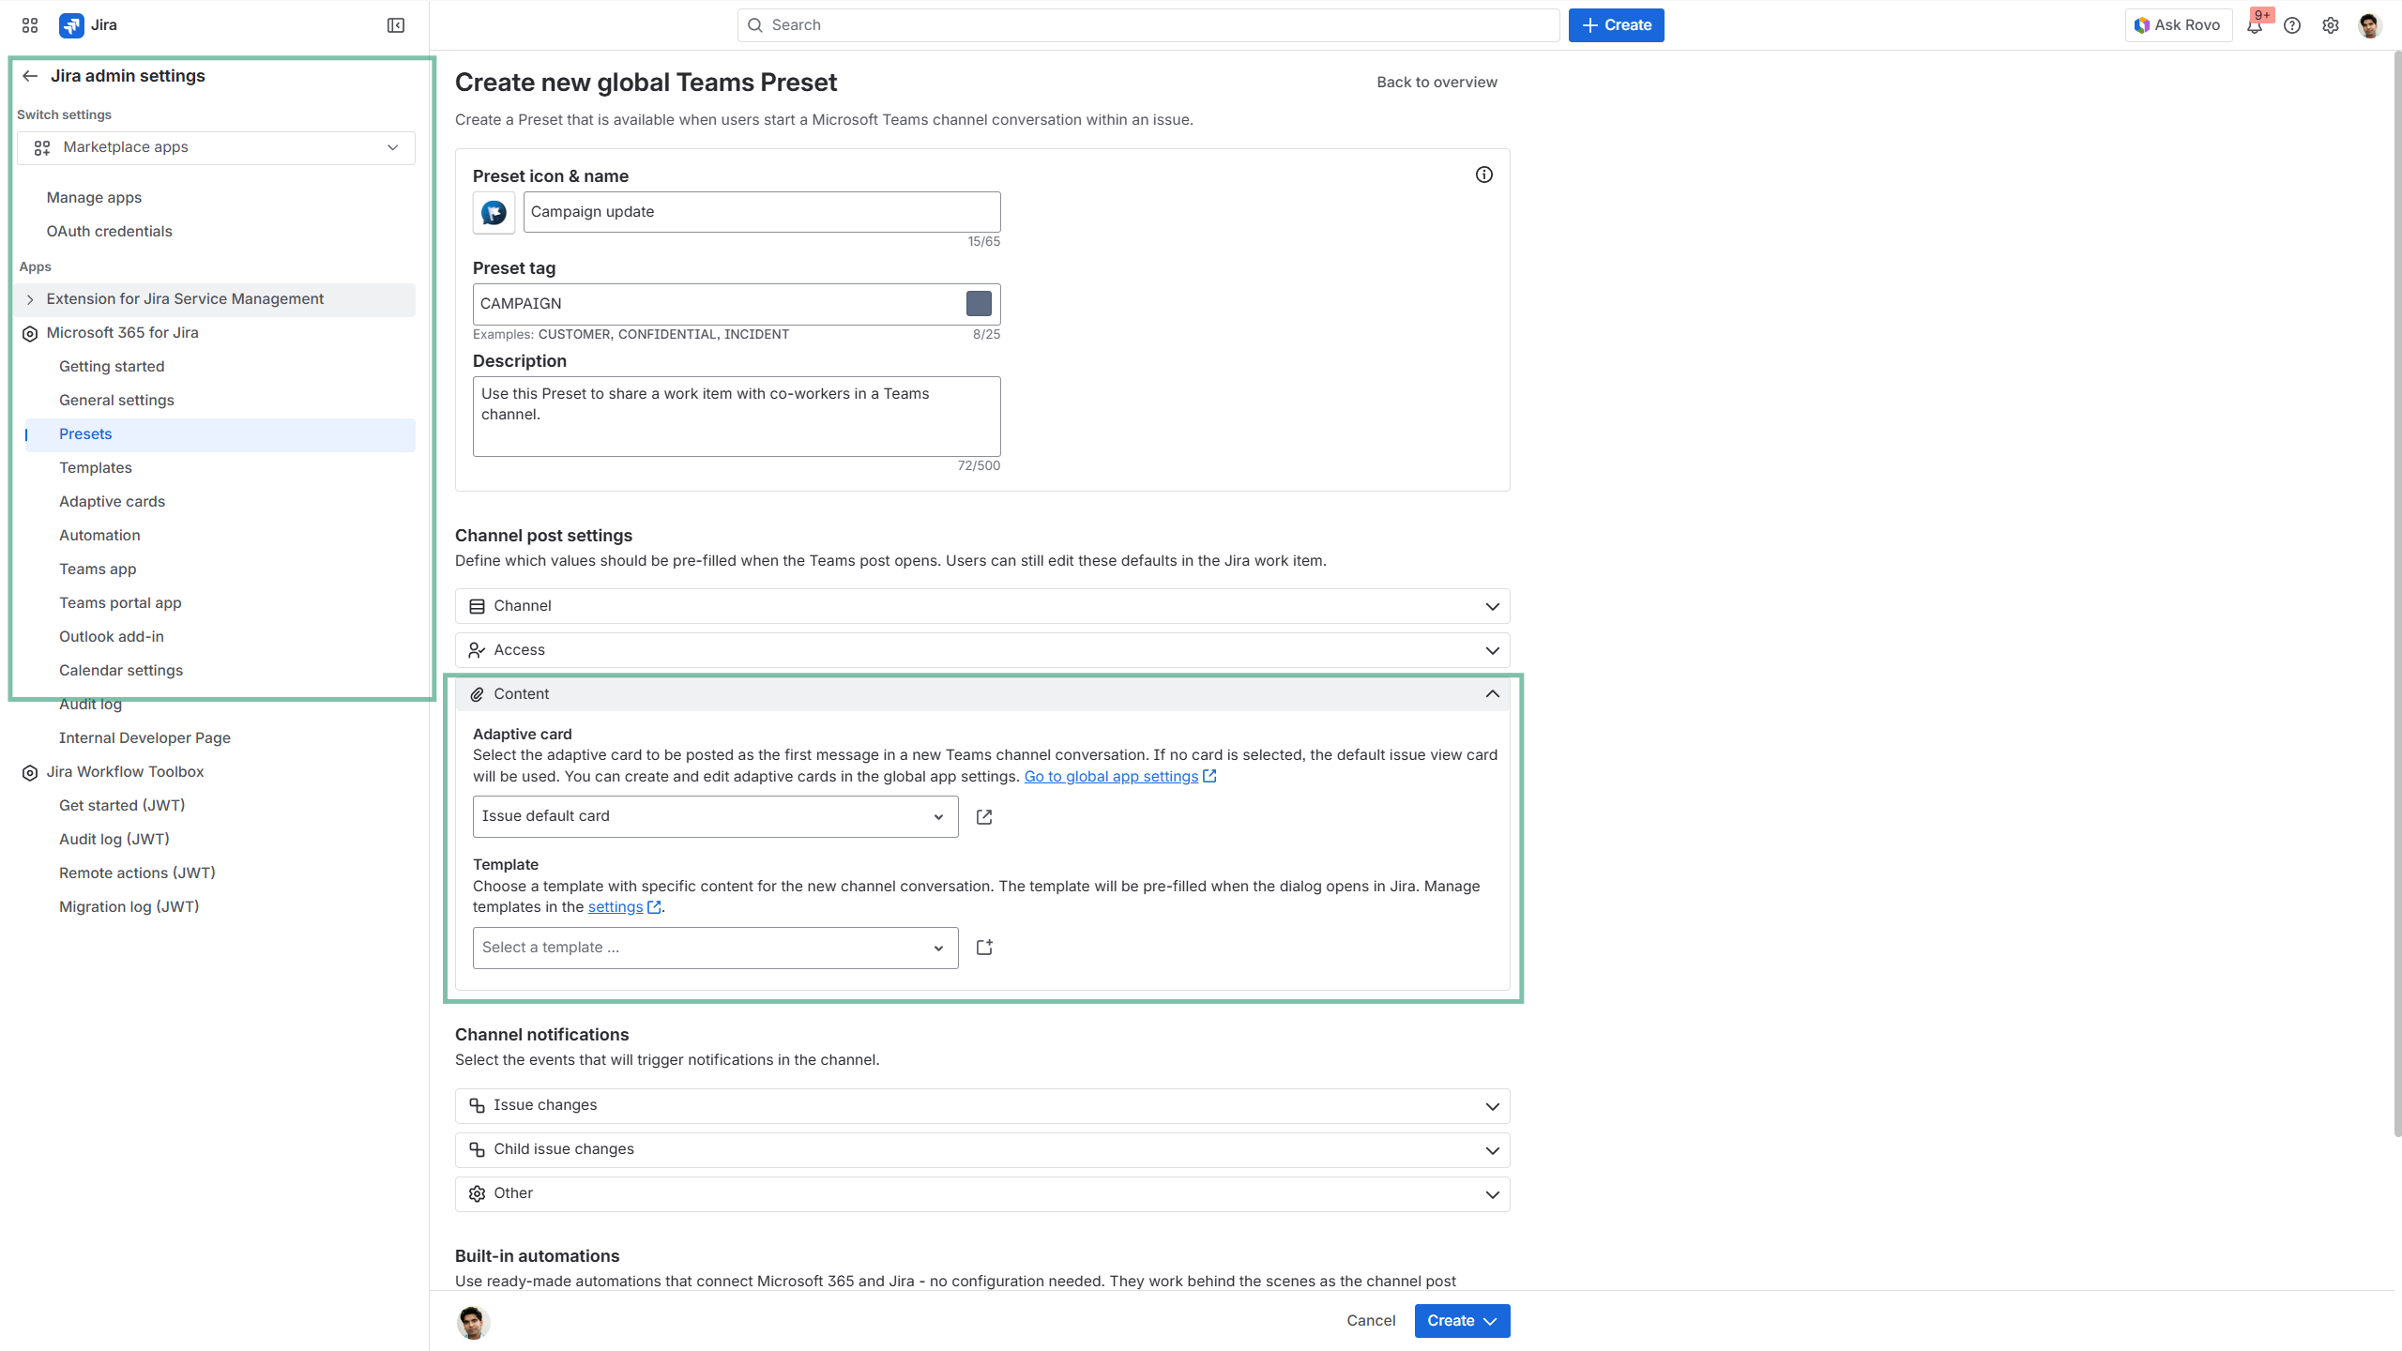The image size is (2402, 1351).
Task: Expand Extension for Jira Service Management
Action: tap(30, 299)
